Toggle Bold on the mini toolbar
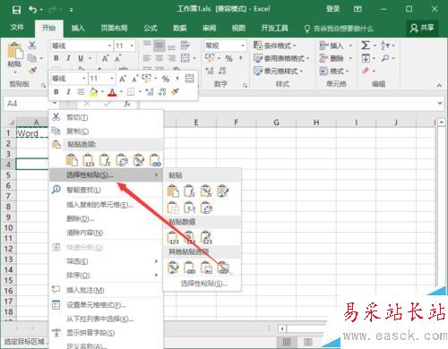 (x=56, y=91)
